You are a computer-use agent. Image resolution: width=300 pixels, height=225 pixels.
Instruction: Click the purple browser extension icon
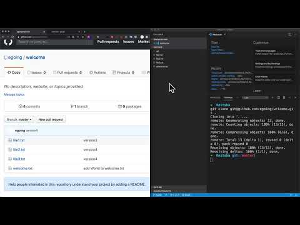89,37
